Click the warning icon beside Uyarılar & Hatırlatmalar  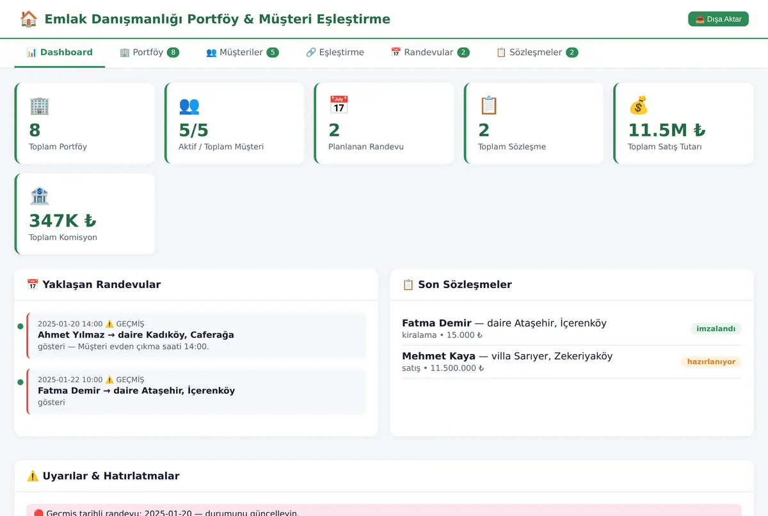(x=33, y=476)
